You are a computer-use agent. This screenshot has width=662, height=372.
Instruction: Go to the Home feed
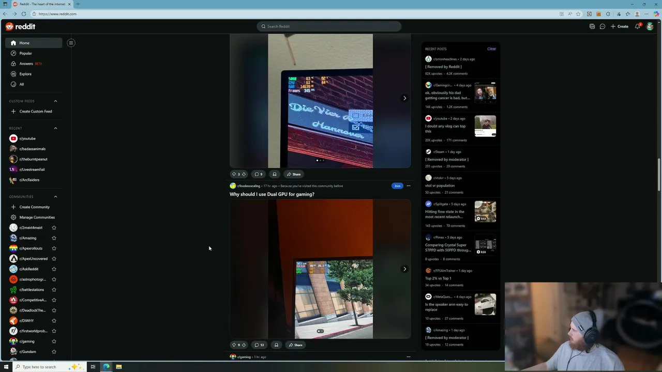click(x=34, y=43)
